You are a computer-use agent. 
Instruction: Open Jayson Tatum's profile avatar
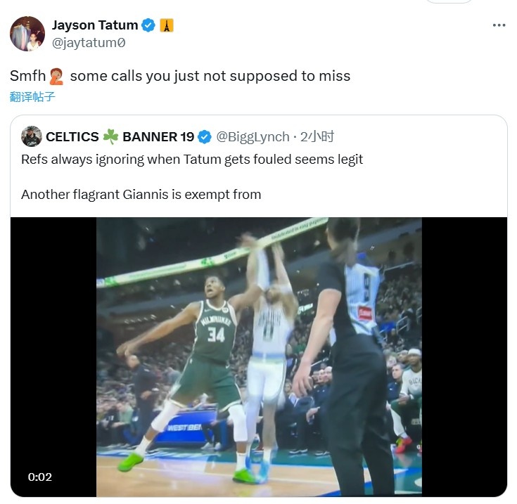pos(27,34)
